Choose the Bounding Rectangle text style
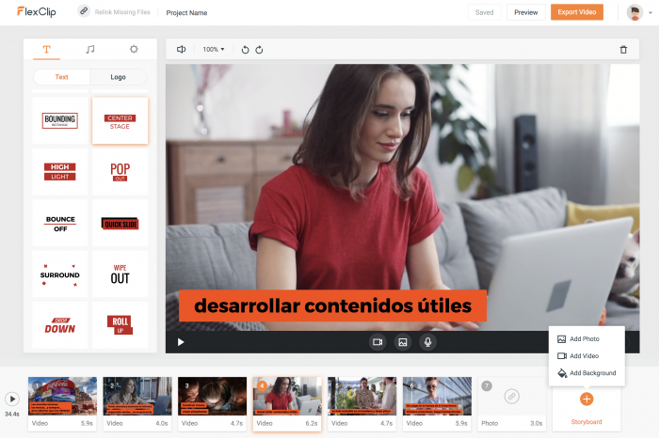Screen dimensions: 659x438 click(x=60, y=121)
